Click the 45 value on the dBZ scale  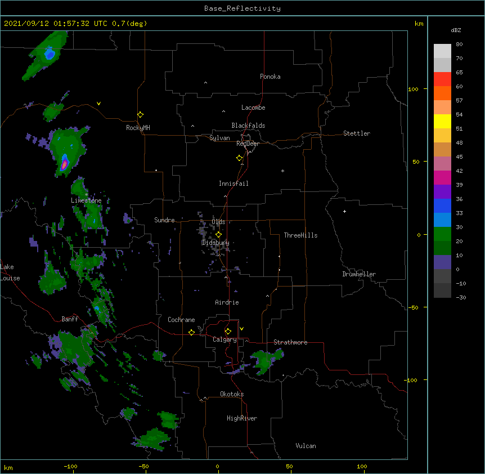point(459,156)
